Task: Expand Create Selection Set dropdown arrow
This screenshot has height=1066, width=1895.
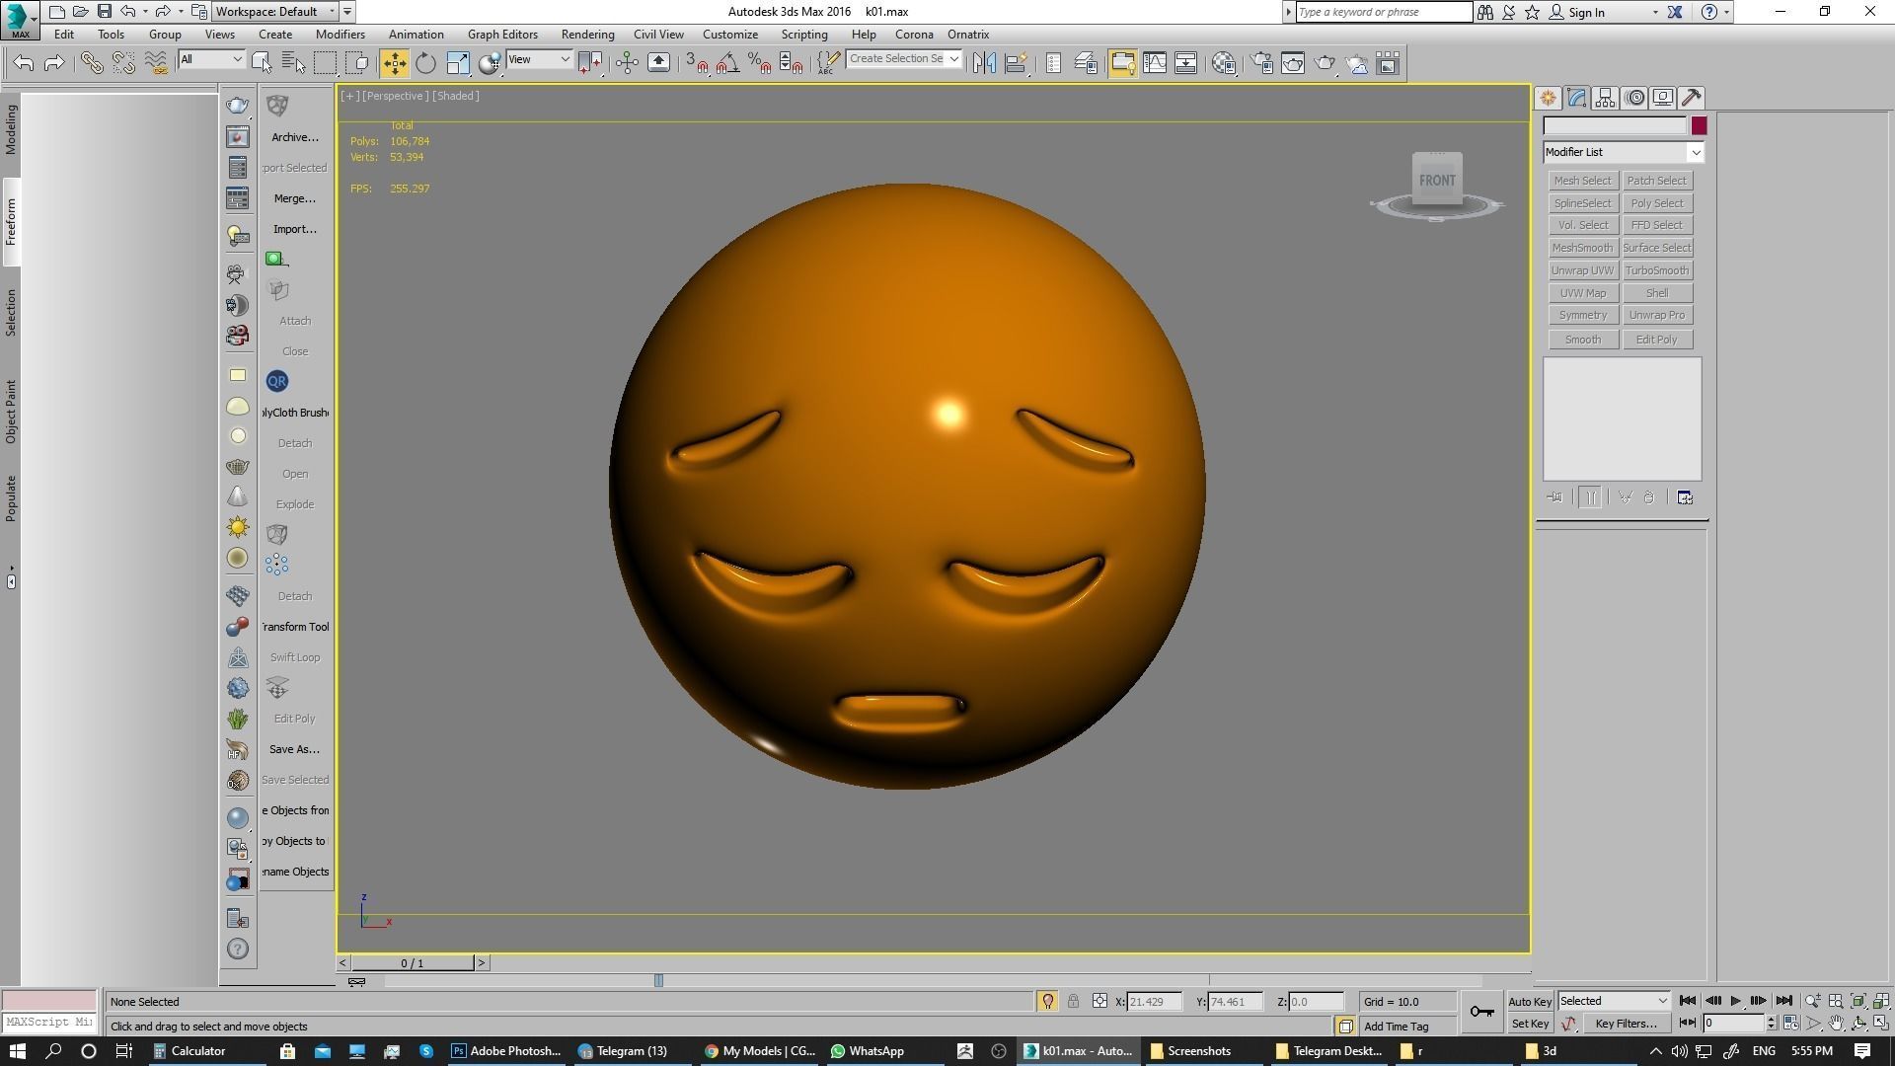Action: tap(953, 59)
